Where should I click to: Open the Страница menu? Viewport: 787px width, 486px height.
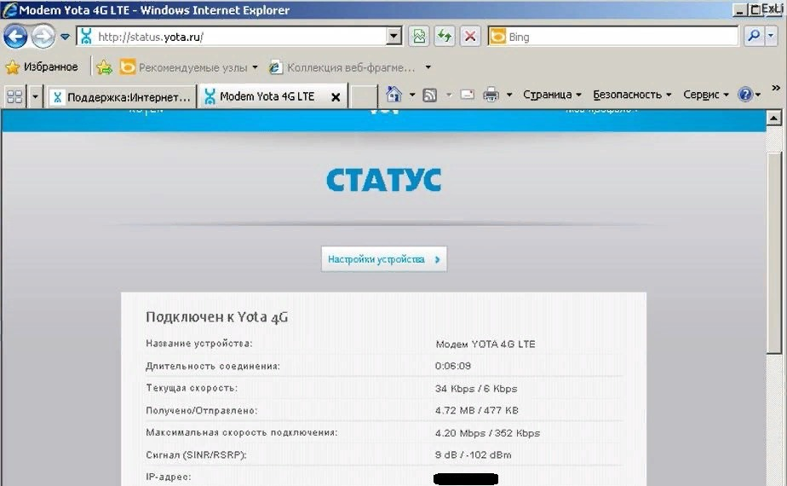(x=552, y=95)
